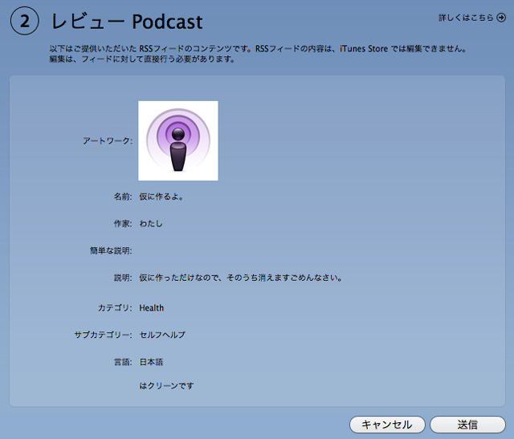
Task: Click the 簡単な説明: label
Action: [111, 251]
